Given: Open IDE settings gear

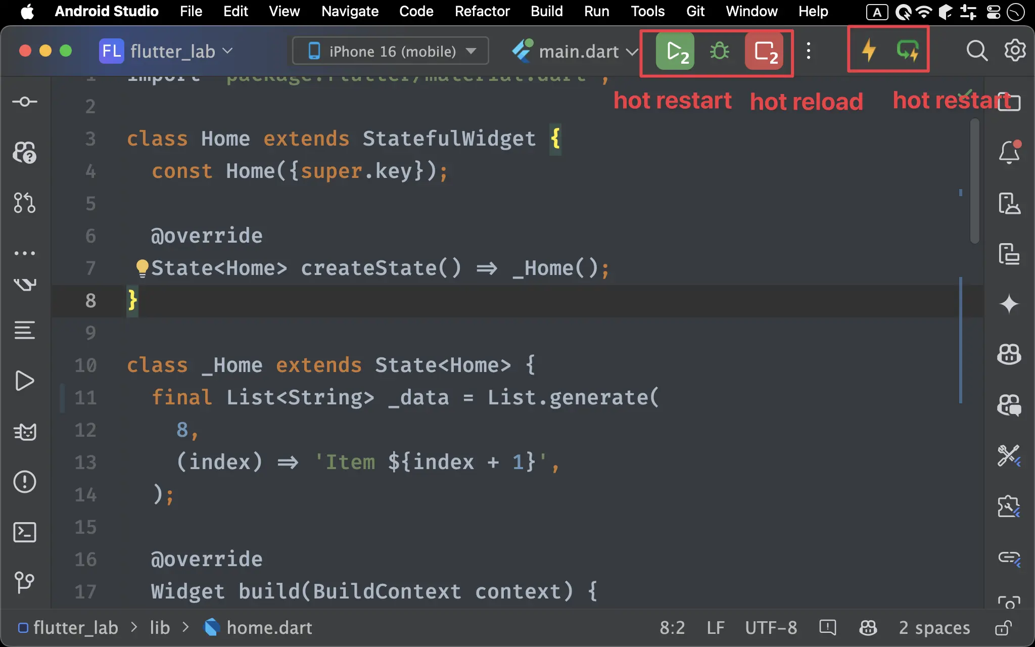Looking at the screenshot, I should pyautogui.click(x=1014, y=50).
